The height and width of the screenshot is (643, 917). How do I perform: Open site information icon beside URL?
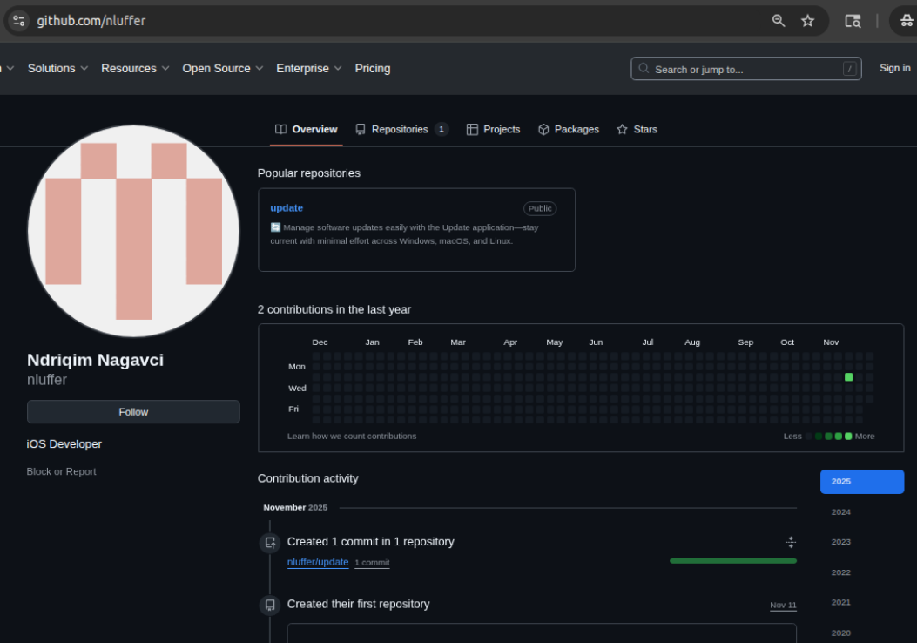pos(19,21)
